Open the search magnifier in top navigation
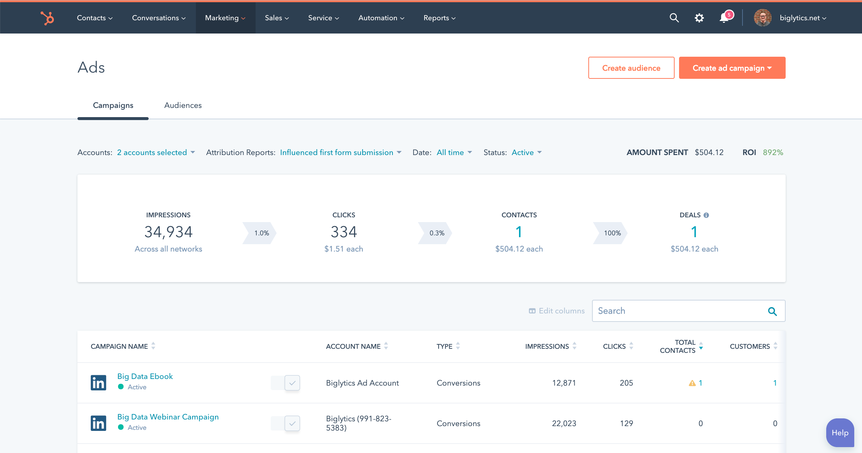This screenshot has width=862, height=453. [x=674, y=18]
